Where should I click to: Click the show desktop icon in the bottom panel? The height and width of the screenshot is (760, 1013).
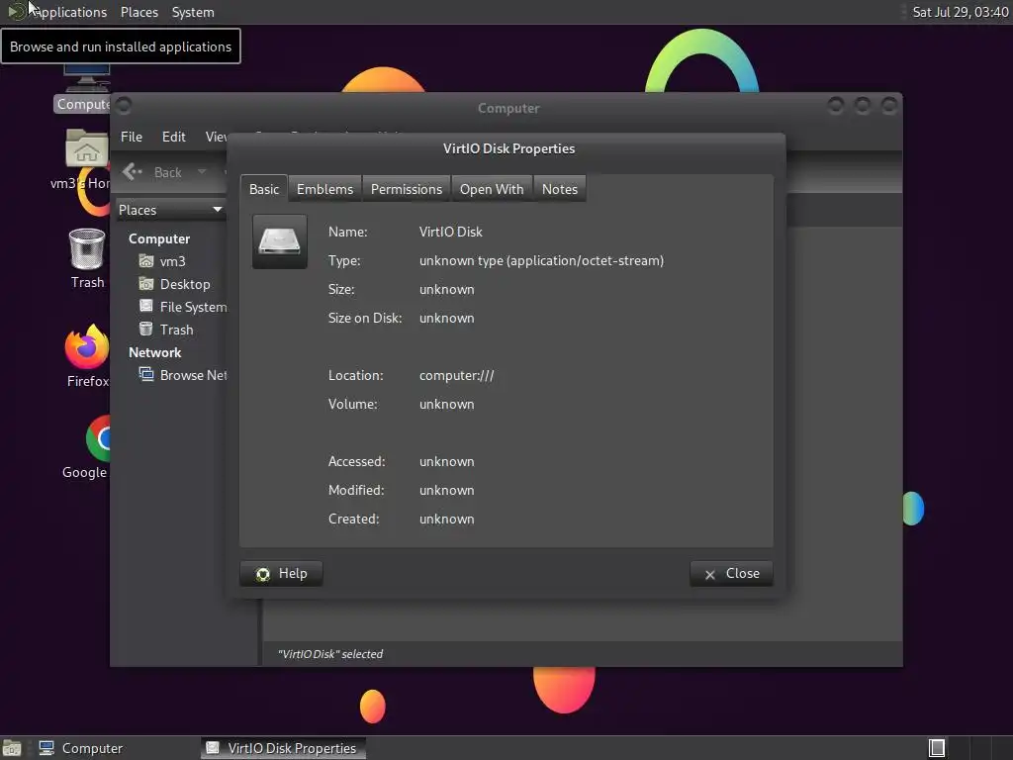(12, 748)
